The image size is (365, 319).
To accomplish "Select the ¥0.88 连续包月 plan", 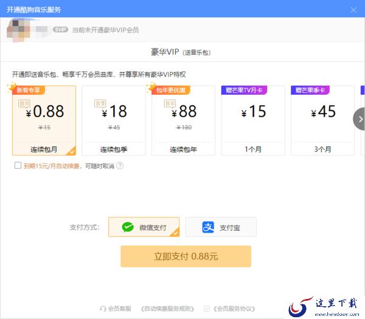I will 44,120.
